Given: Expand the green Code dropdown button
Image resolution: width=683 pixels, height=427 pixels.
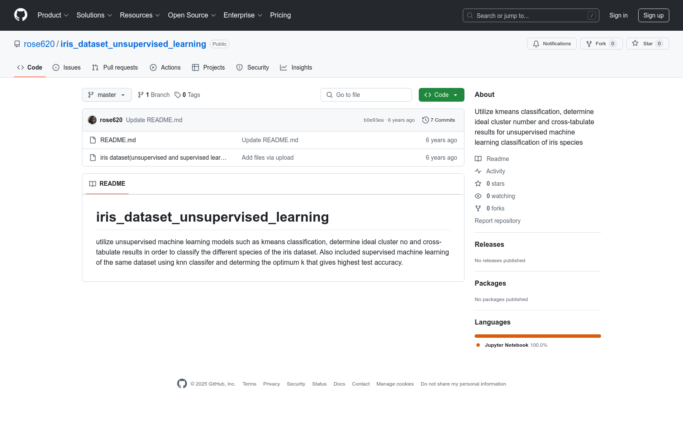Looking at the screenshot, I should [441, 95].
